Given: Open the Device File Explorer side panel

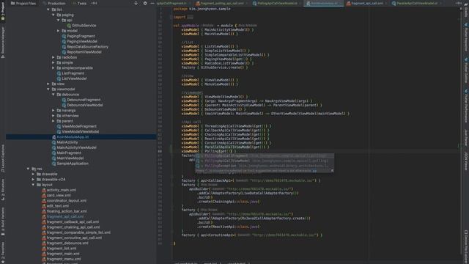Looking at the screenshot, I should coord(466,247).
